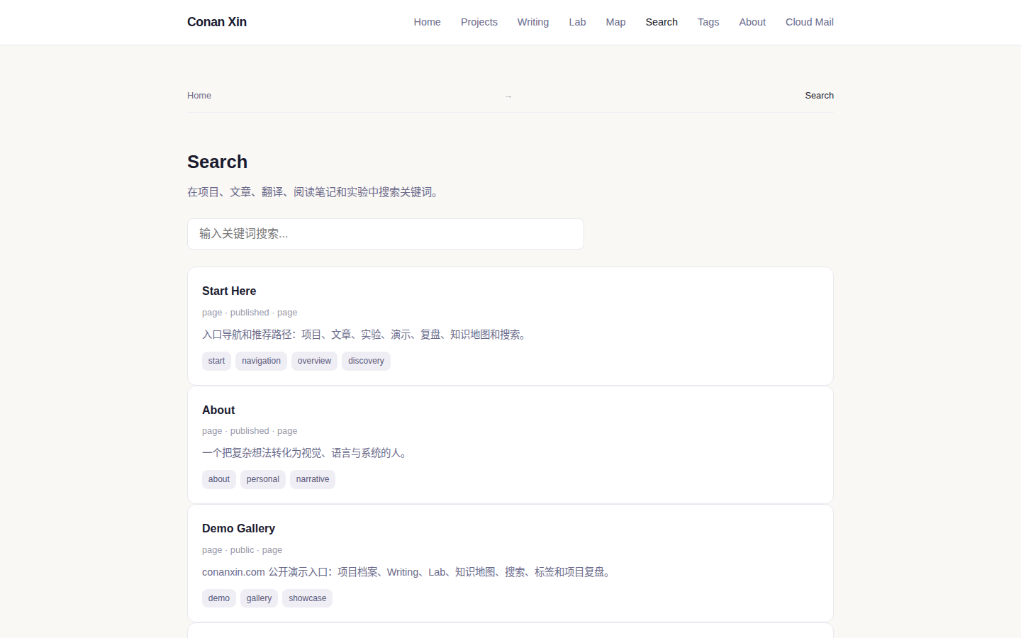Click the subtitle under the Search heading

pos(315,192)
